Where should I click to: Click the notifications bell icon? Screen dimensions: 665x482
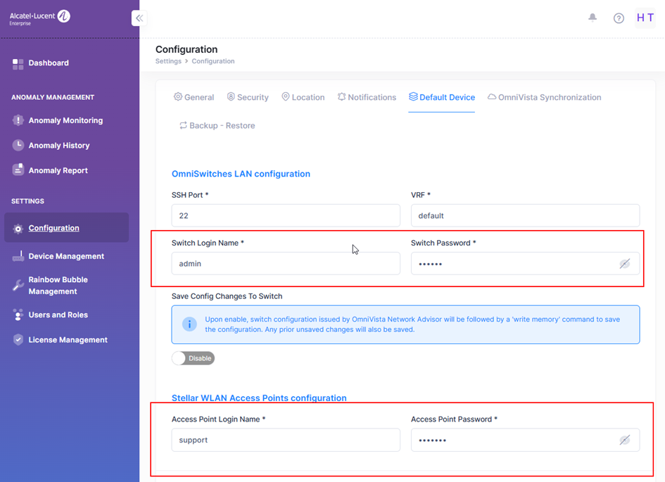tap(593, 18)
